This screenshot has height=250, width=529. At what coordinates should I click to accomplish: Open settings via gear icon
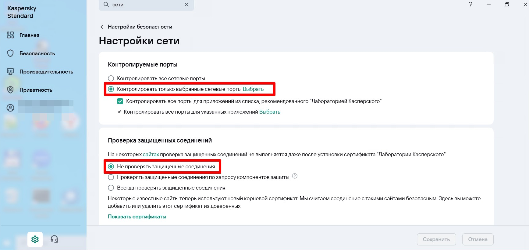(x=35, y=239)
